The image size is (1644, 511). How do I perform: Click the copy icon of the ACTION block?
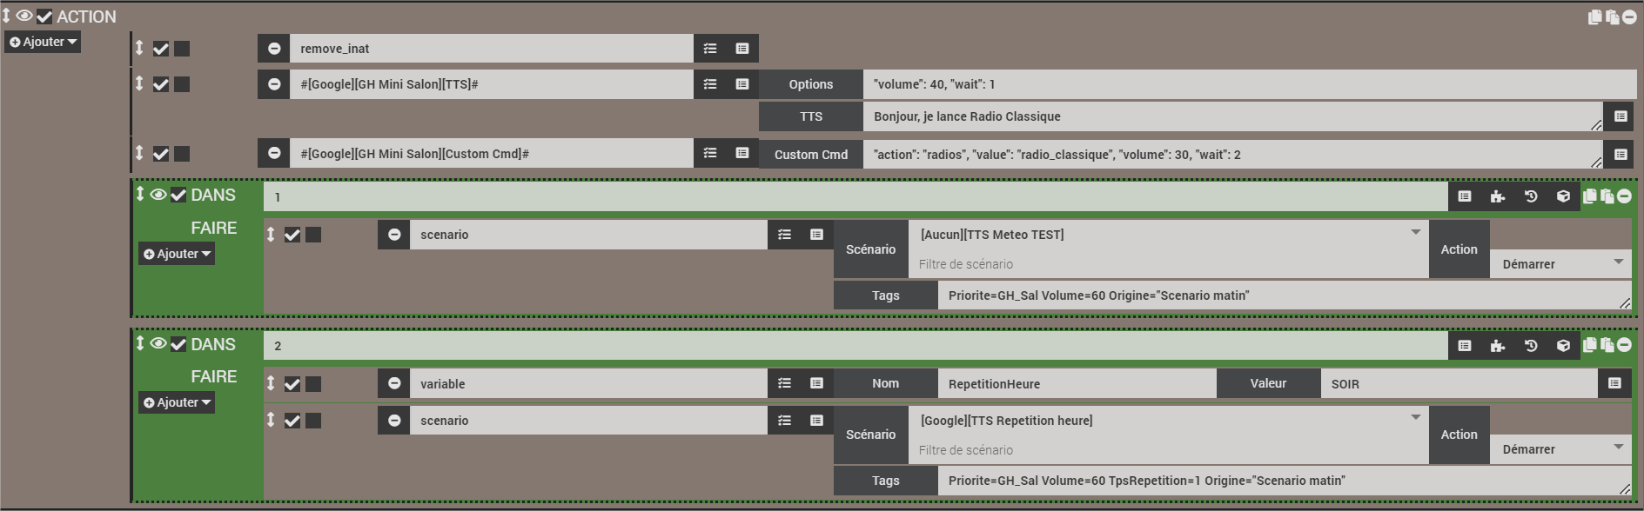(x=1594, y=17)
